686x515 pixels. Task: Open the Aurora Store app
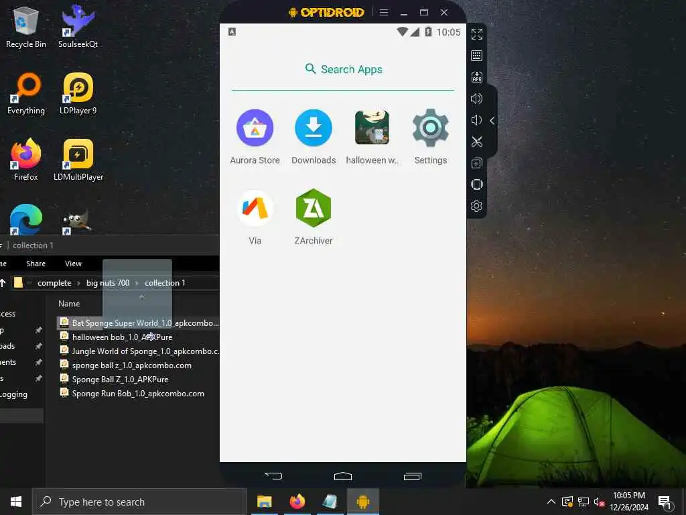coord(255,137)
